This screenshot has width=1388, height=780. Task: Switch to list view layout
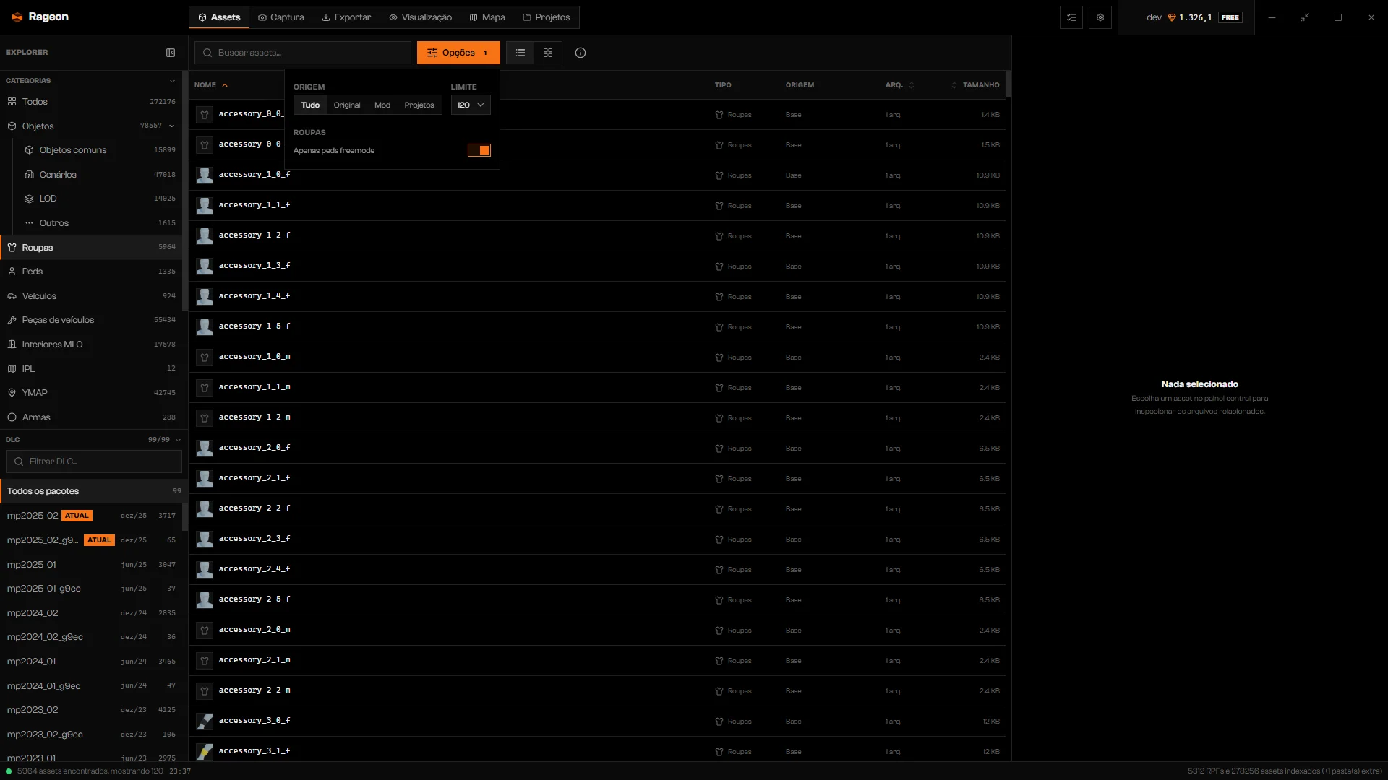click(520, 53)
